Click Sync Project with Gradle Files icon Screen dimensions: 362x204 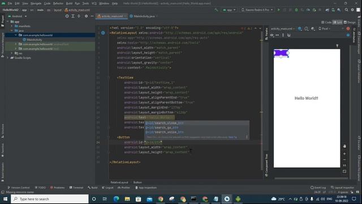pos(327,10)
